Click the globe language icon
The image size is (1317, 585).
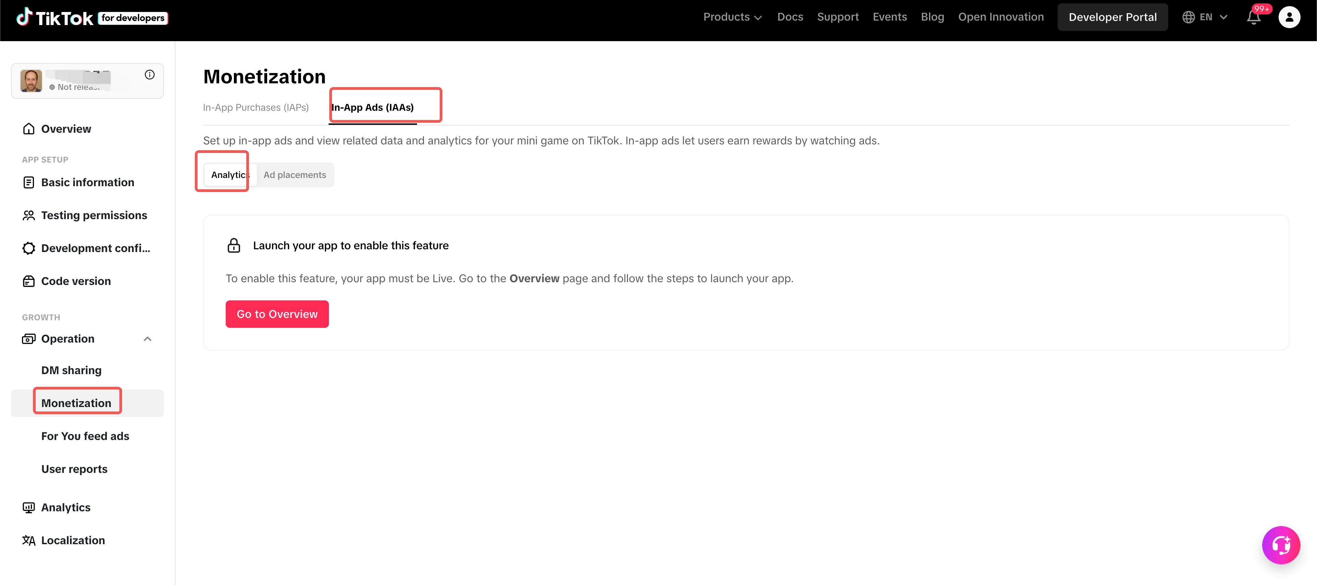pyautogui.click(x=1188, y=17)
